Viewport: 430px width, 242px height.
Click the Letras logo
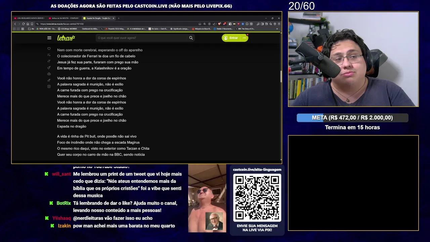tap(66, 38)
